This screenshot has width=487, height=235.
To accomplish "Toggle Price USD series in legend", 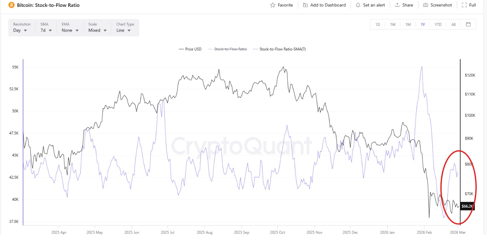I will coord(190,49).
